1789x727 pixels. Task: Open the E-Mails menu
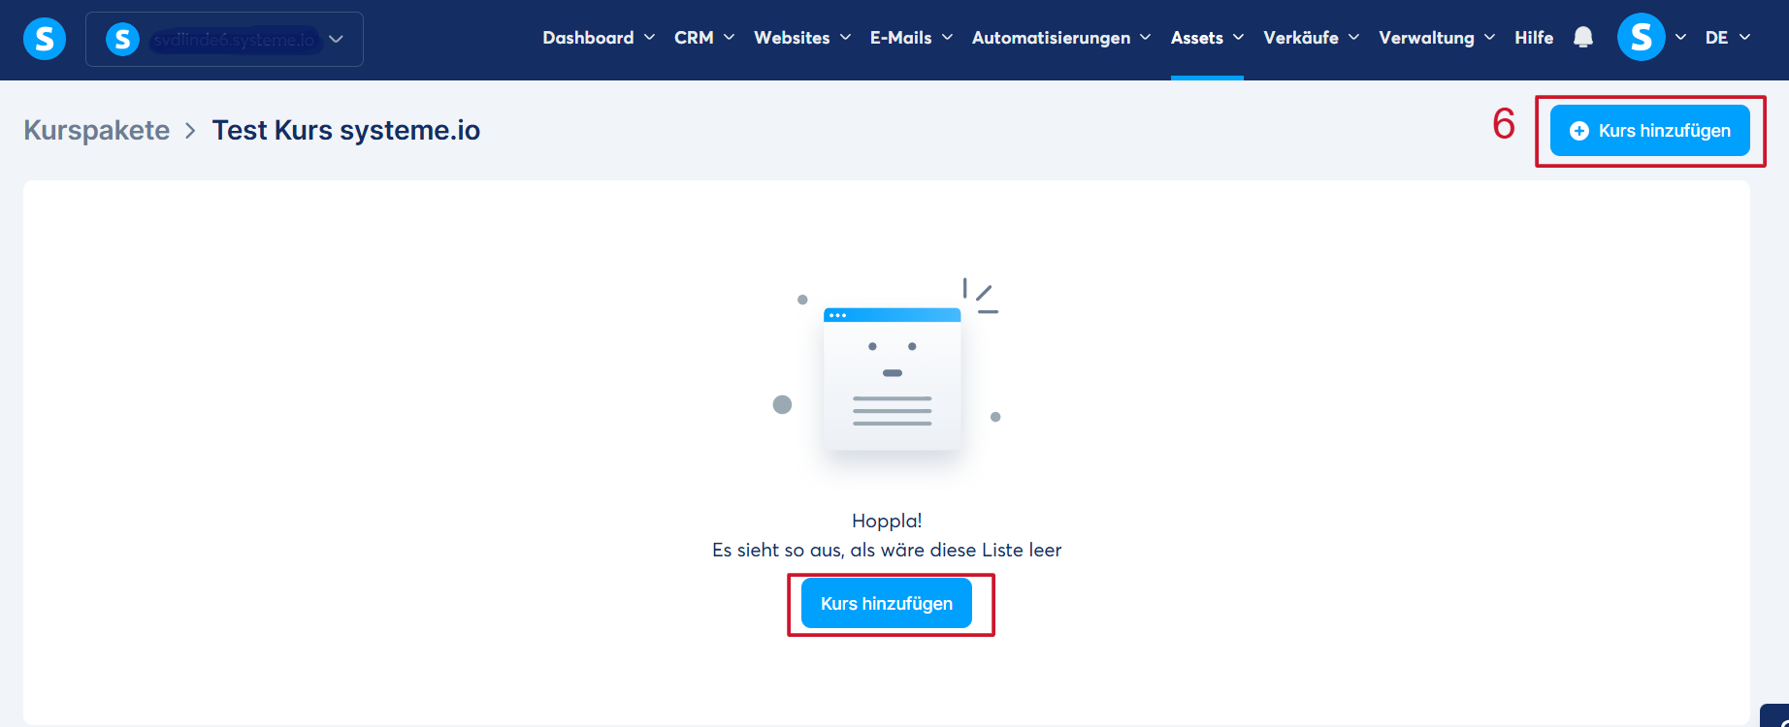tap(911, 38)
